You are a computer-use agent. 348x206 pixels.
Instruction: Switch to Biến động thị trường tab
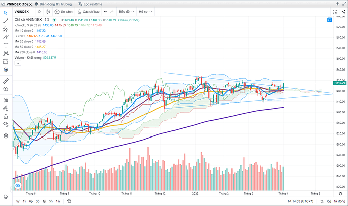click(55, 3)
